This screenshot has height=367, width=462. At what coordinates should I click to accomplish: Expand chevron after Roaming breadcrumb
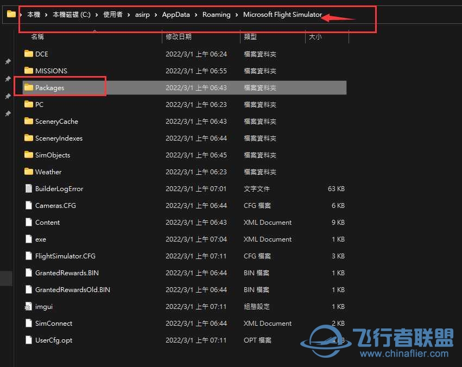click(237, 15)
